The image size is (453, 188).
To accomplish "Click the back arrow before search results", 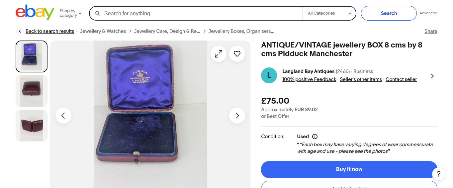I will 20,31.
